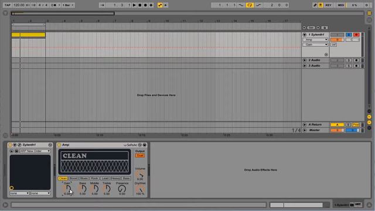The image size is (375, 211).
Task: Click the Stop transport button
Action: 140,5
